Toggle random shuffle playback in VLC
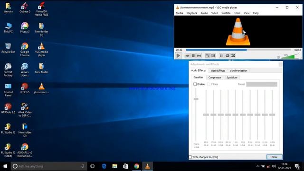This screenshot has width=304, height=171. coord(233,56)
